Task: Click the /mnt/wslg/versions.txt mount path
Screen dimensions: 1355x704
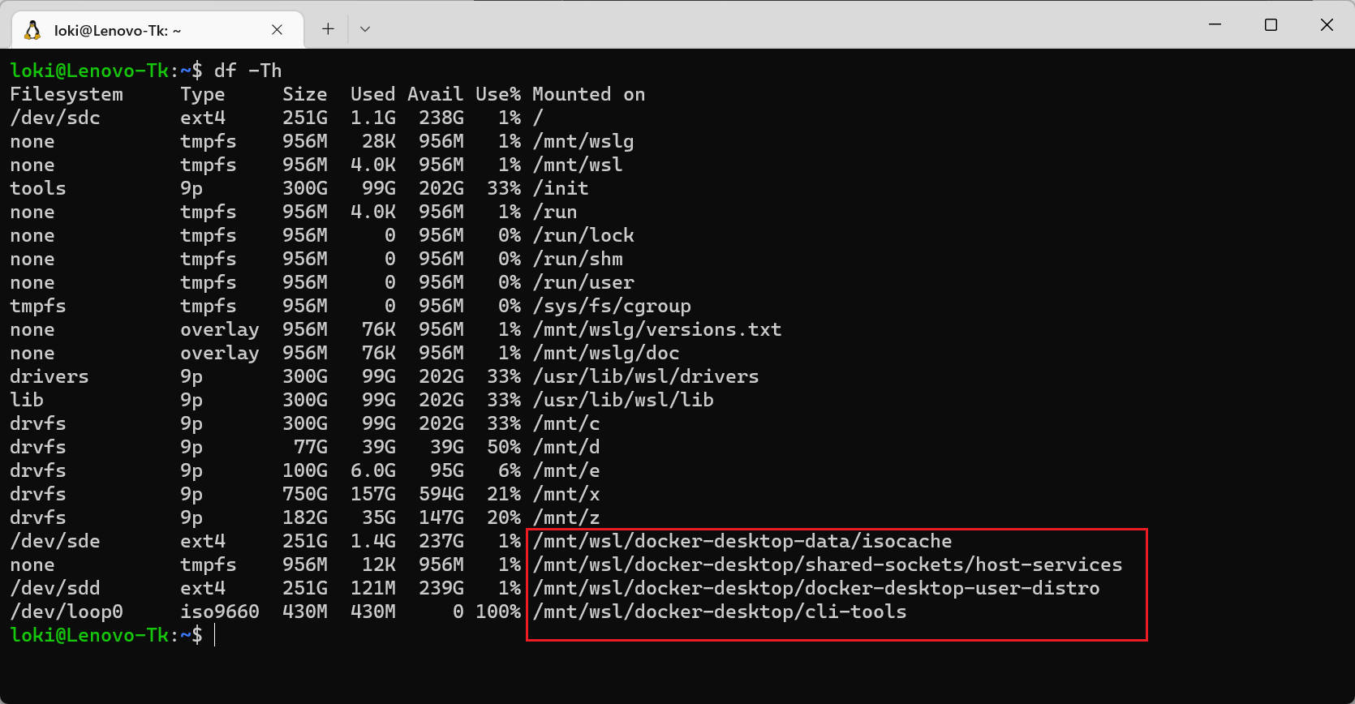Action: (656, 329)
